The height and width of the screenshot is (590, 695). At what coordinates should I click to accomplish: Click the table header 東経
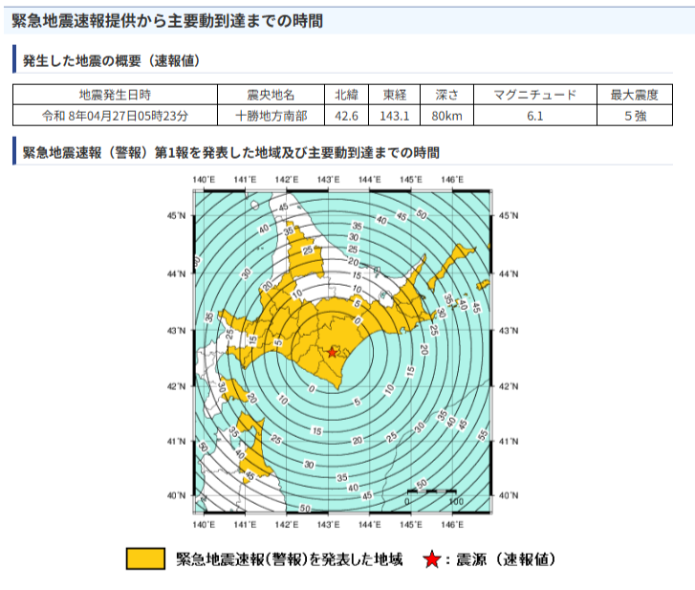coord(395,95)
